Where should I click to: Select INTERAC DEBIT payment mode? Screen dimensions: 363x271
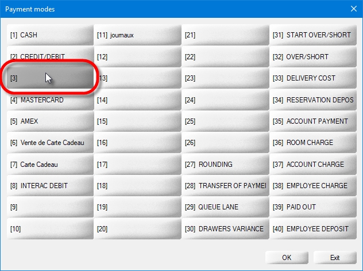50,186
